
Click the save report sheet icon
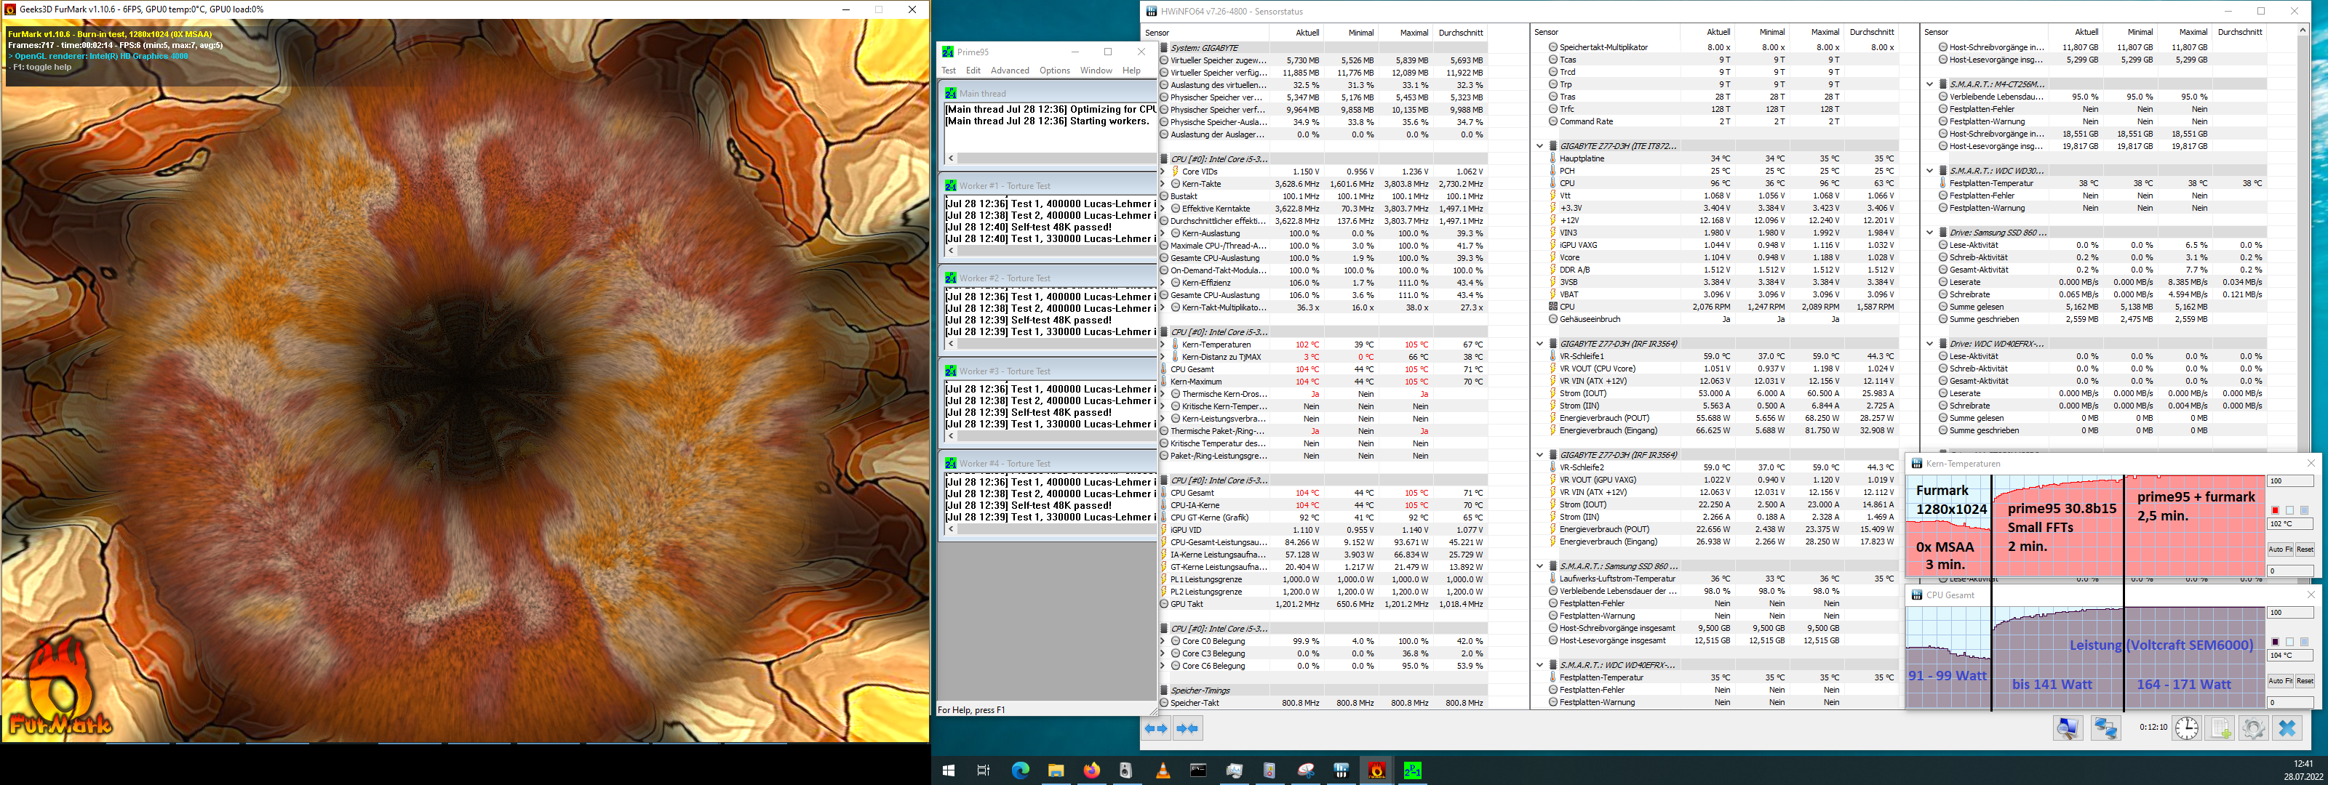click(2220, 728)
